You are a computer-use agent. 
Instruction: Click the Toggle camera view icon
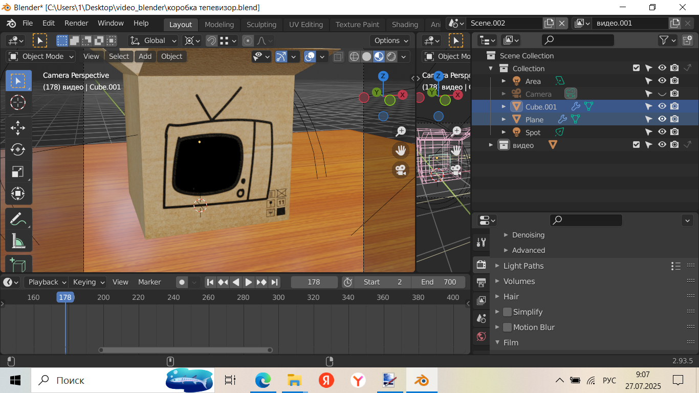(x=401, y=170)
